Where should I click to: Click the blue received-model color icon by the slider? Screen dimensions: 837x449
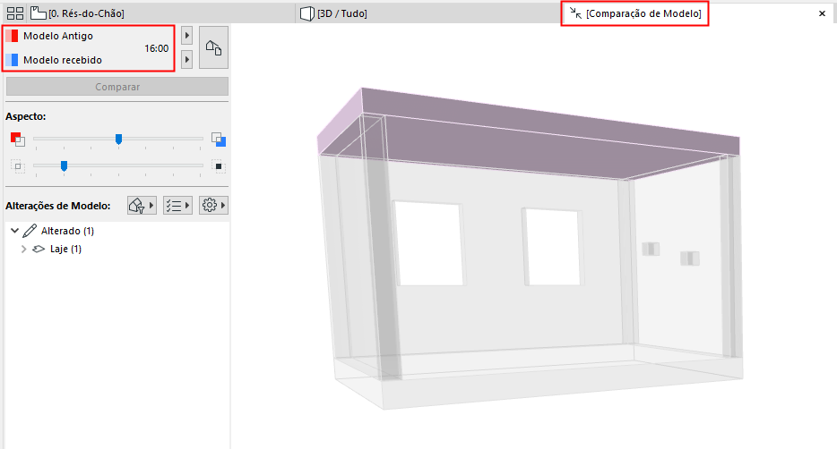coord(219,140)
